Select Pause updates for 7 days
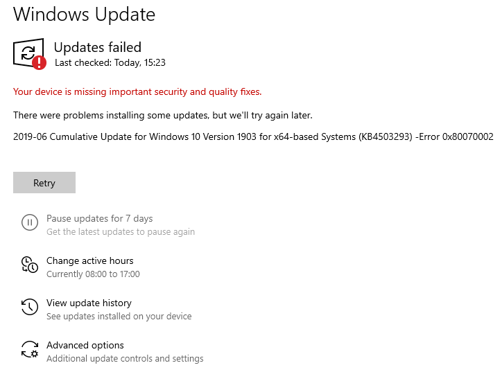The height and width of the screenshot is (390, 500). click(x=99, y=219)
